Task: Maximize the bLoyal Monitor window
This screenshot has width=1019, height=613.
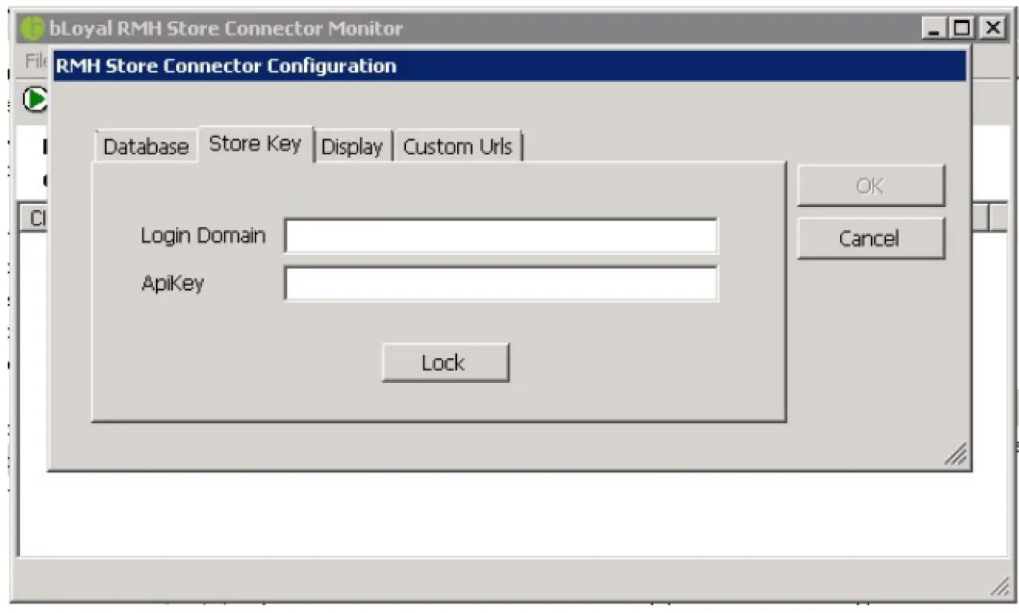Action: point(962,29)
